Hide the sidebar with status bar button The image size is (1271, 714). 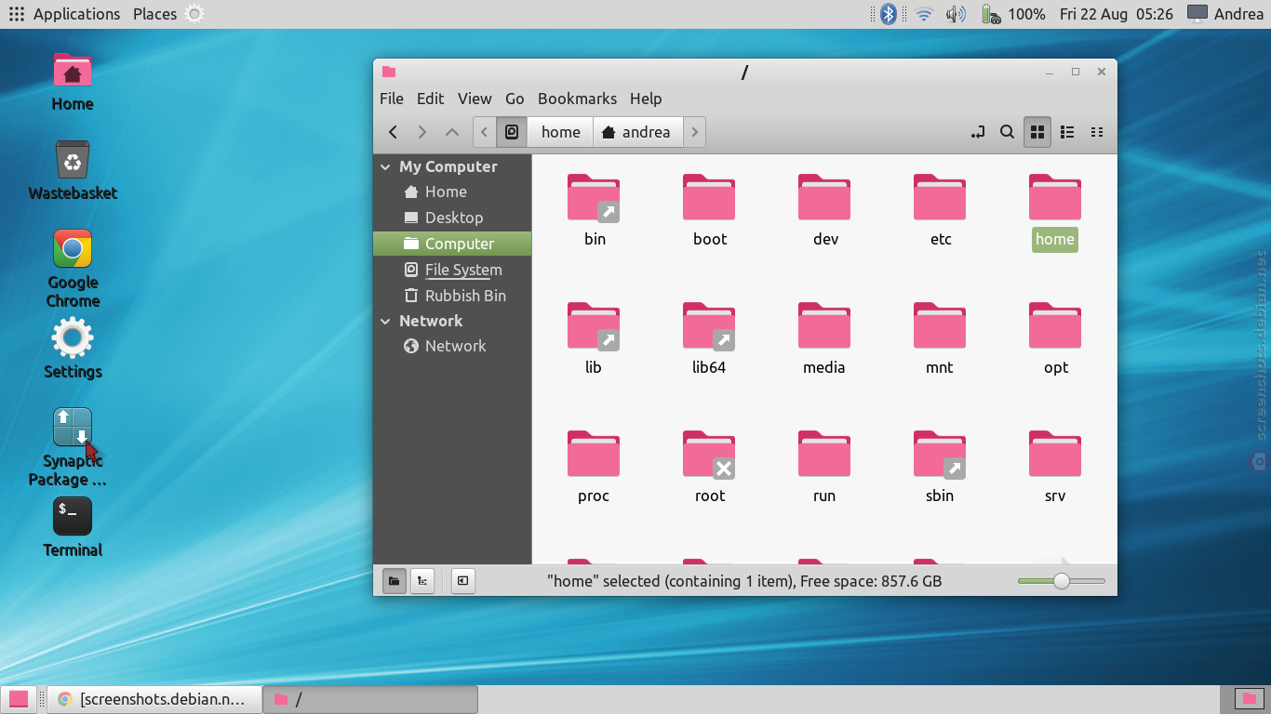pyautogui.click(x=462, y=581)
